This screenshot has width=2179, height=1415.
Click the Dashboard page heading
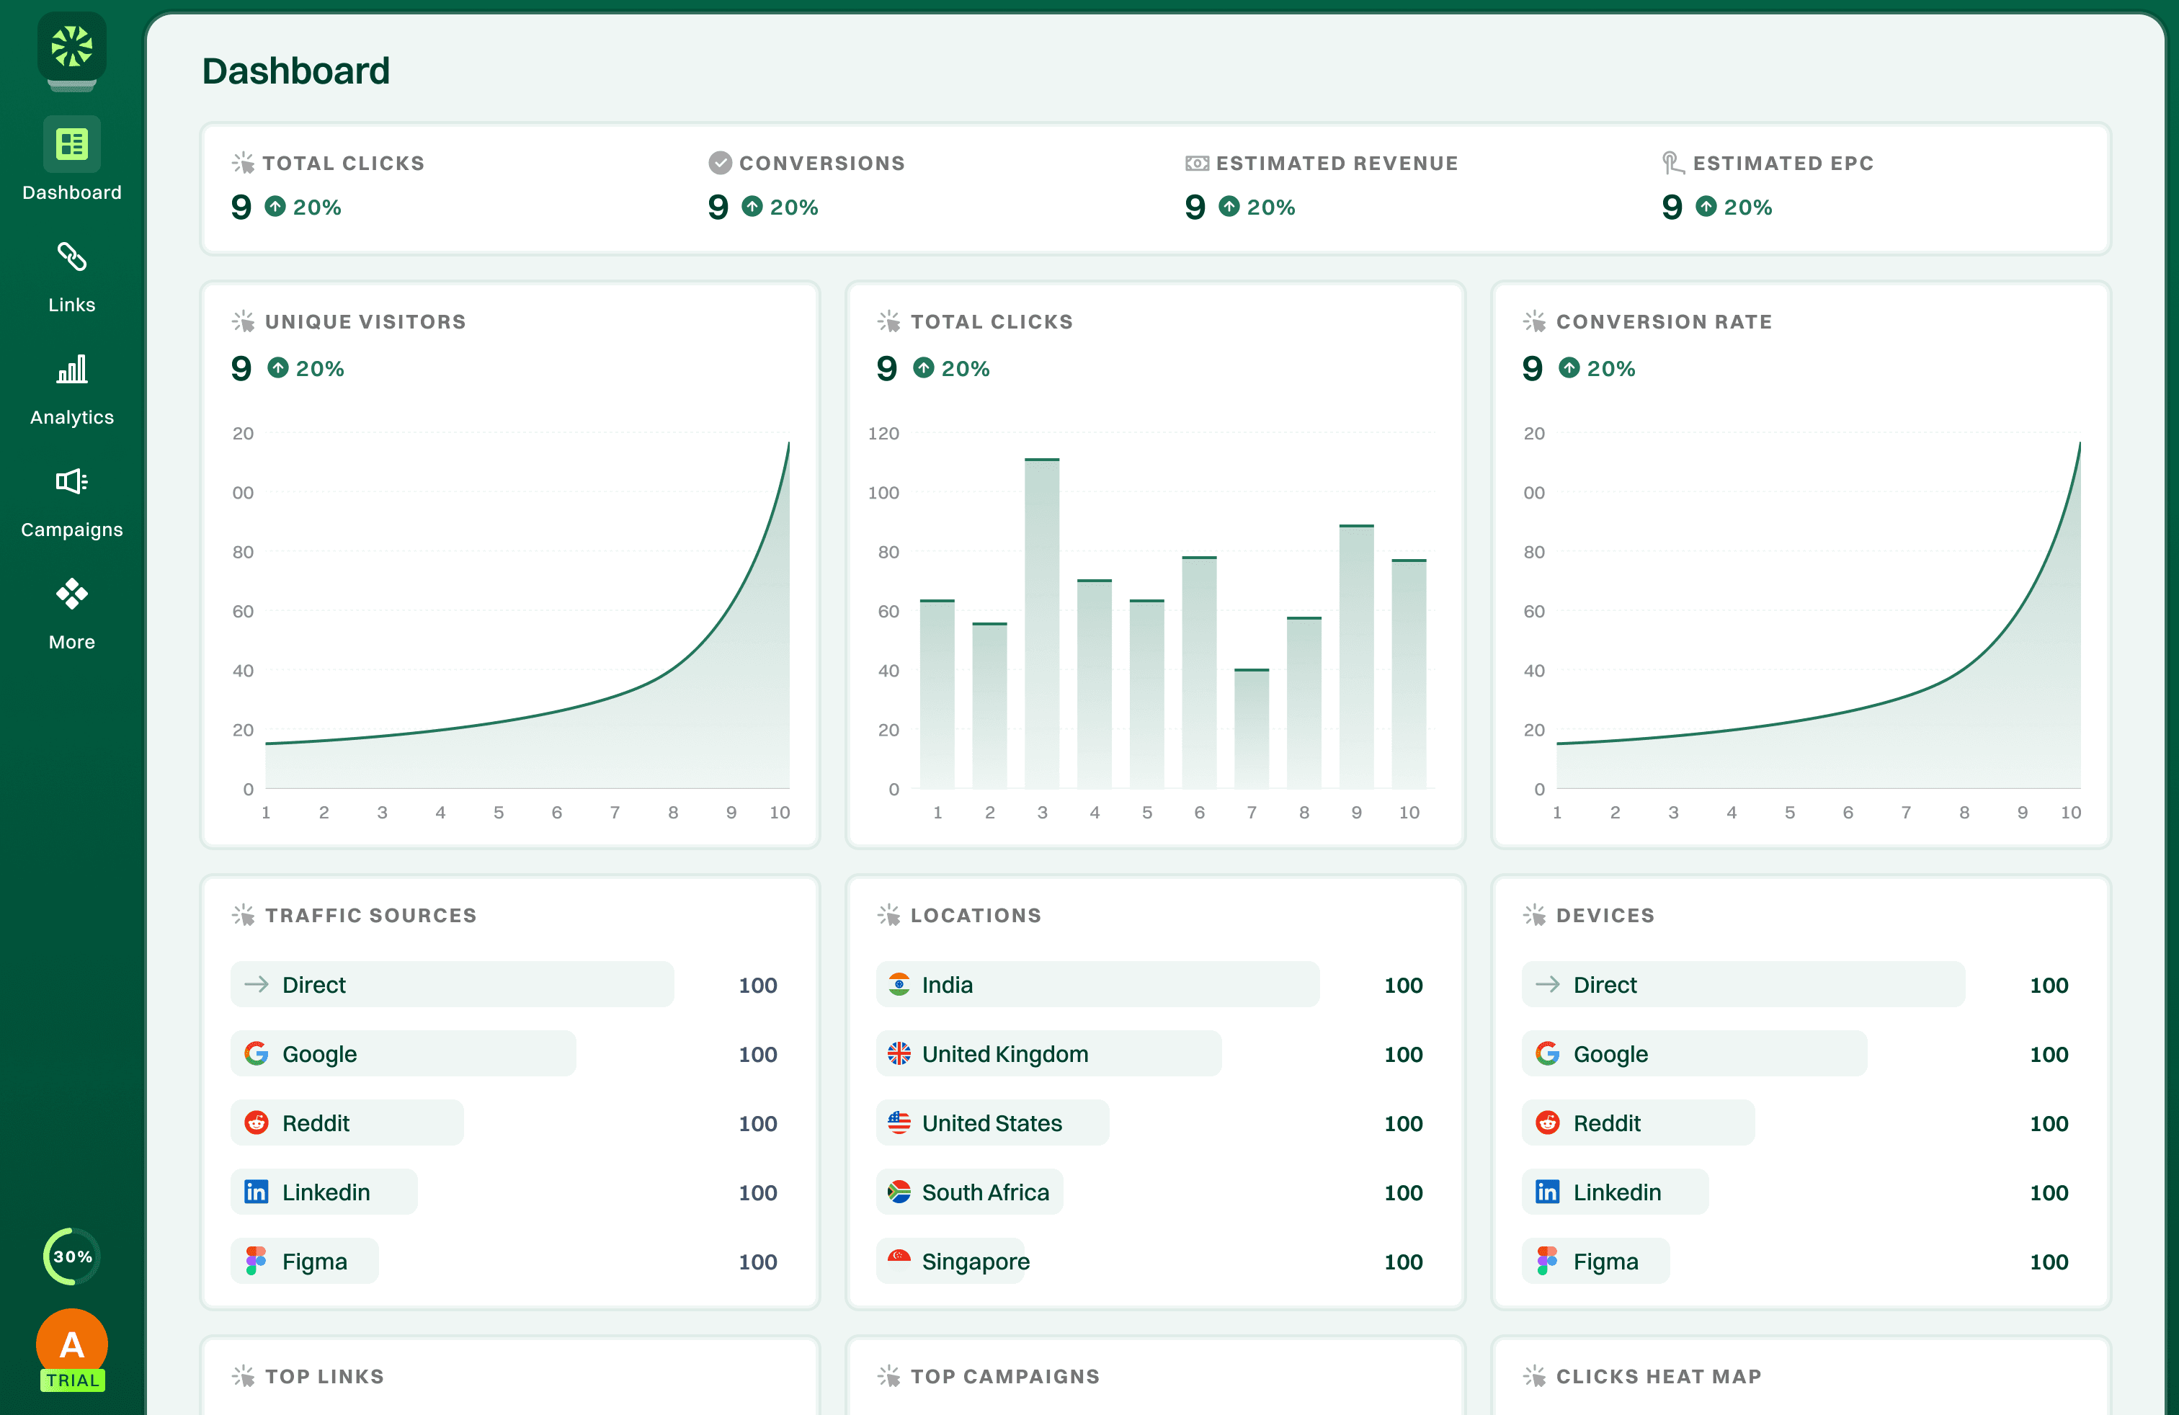coord(295,71)
